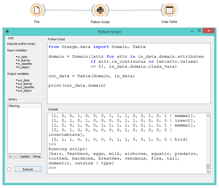Click the Update button
This screenshot has width=219, height=188.
pos(25,156)
